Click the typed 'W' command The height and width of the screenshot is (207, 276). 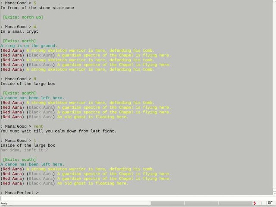click(34, 27)
